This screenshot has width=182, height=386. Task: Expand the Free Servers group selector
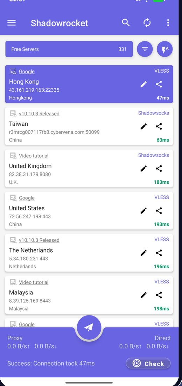tap(69, 49)
